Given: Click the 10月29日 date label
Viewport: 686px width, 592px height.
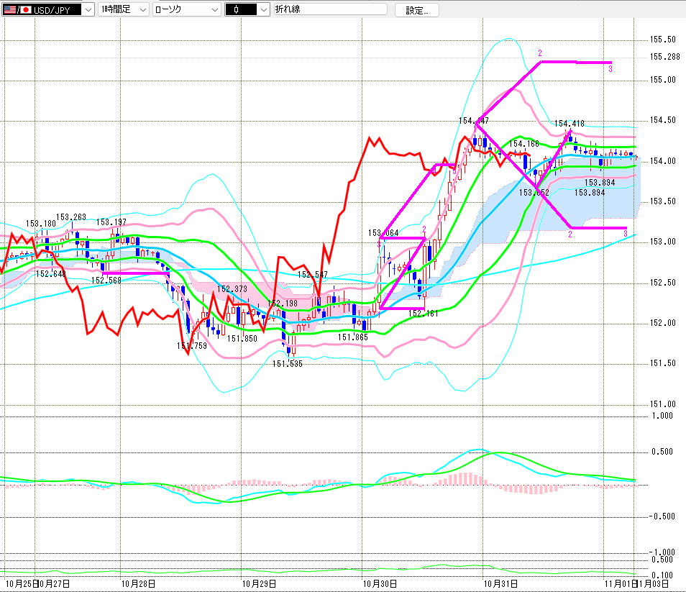Looking at the screenshot, I should (x=255, y=583).
